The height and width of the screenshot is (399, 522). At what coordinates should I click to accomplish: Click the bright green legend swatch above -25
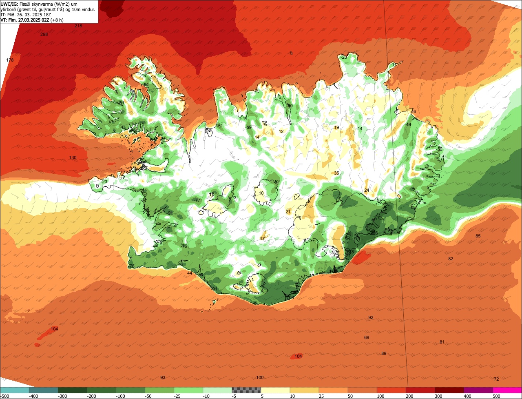(188, 390)
